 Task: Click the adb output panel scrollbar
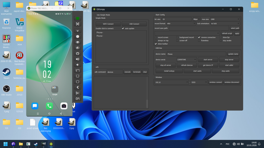tap(147, 104)
